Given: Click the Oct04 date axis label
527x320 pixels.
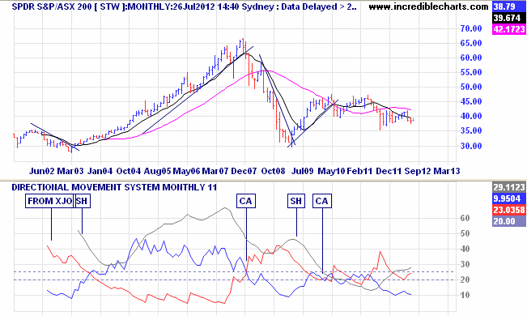Looking at the screenshot, I should [x=129, y=171].
